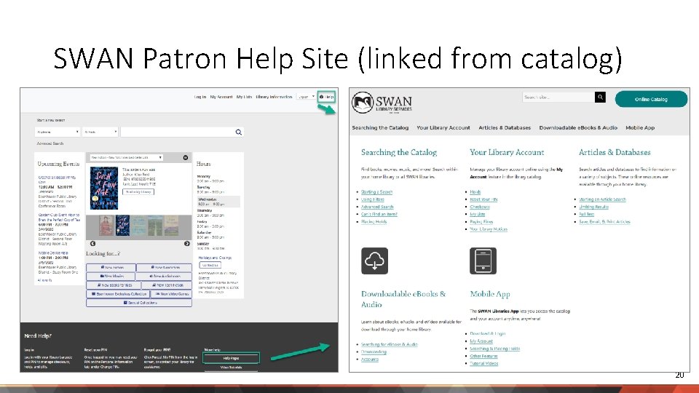The image size is (699, 393).
Task: Pause the book carousel with the round button
Action: pos(186,157)
